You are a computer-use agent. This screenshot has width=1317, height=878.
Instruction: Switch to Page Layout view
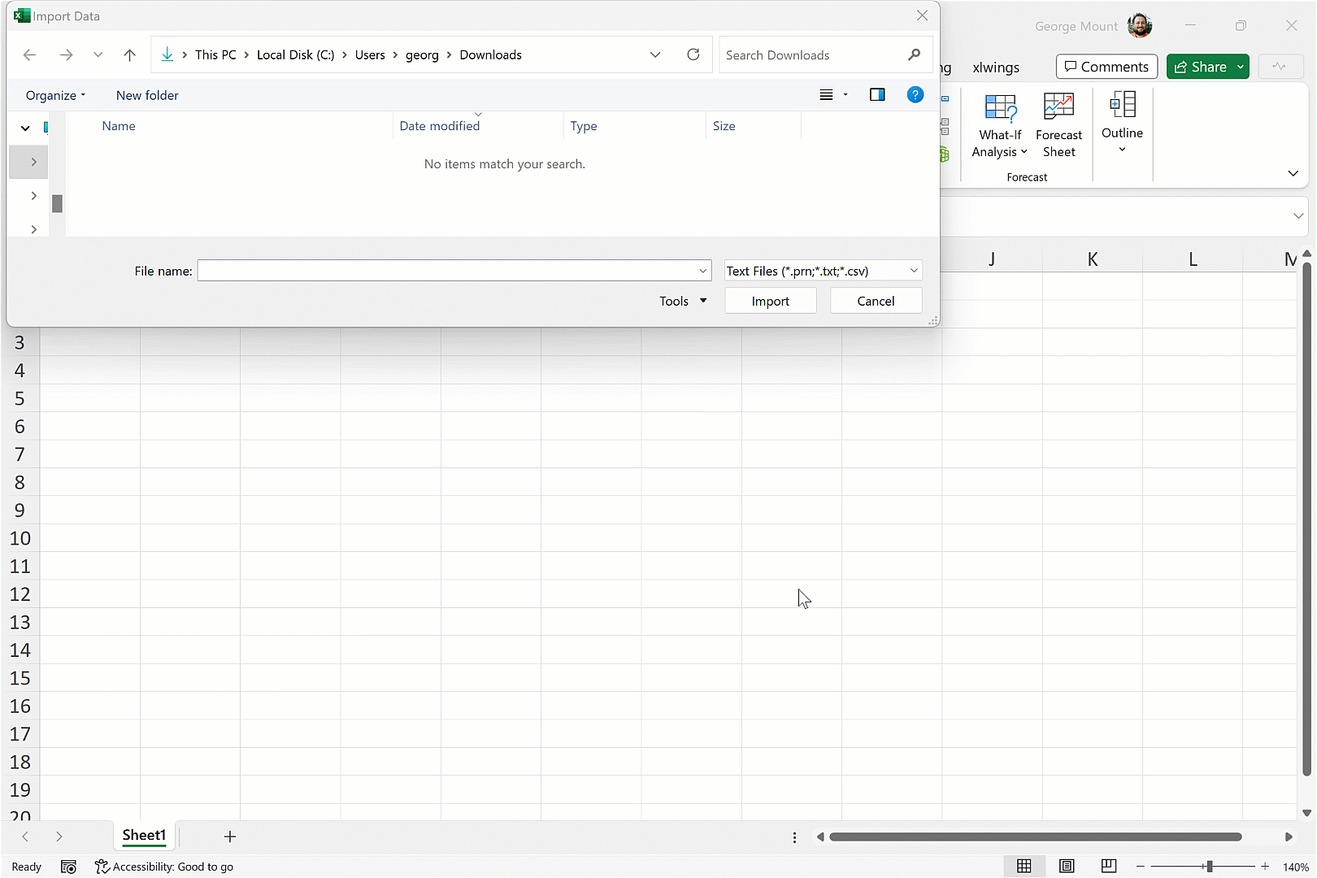click(x=1067, y=866)
